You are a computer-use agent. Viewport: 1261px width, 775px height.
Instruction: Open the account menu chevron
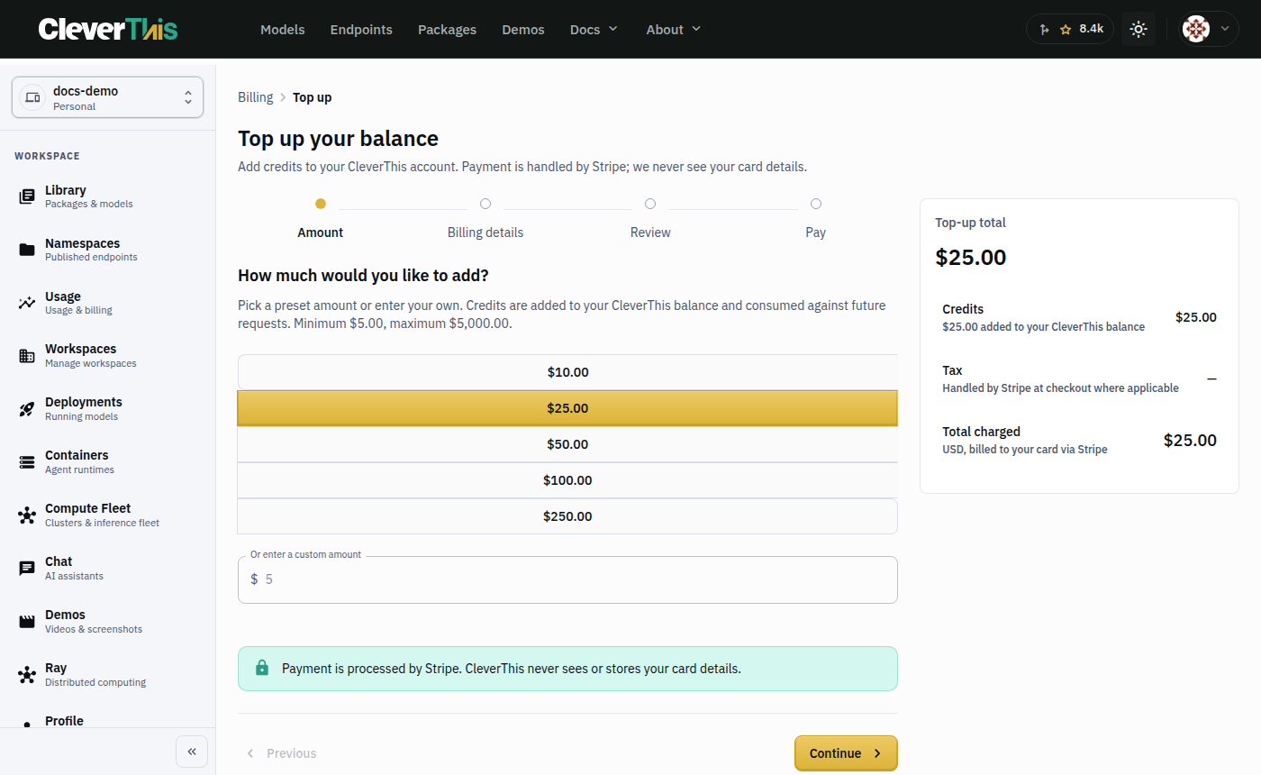[1224, 29]
